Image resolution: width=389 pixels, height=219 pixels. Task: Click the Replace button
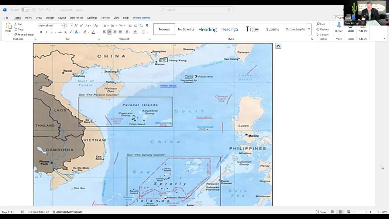pos(324,30)
